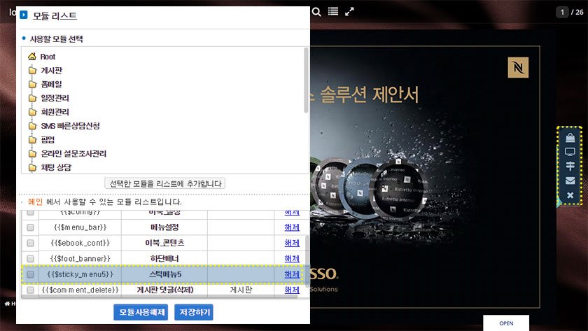588x331 pixels.
Task: Click the search magnifier icon in viewer toolbar
Action: 316,11
